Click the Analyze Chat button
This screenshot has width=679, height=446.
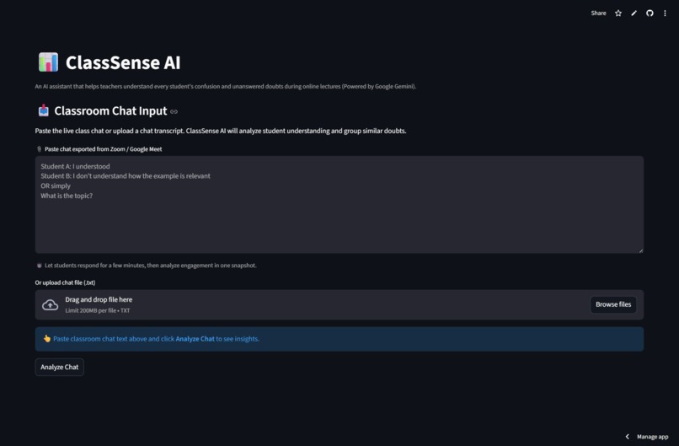(59, 367)
